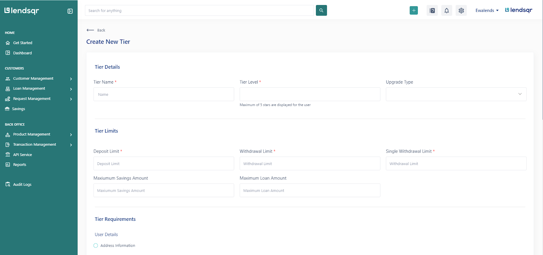Focus the Tier Name input
The height and width of the screenshot is (255, 543).
coord(164,94)
